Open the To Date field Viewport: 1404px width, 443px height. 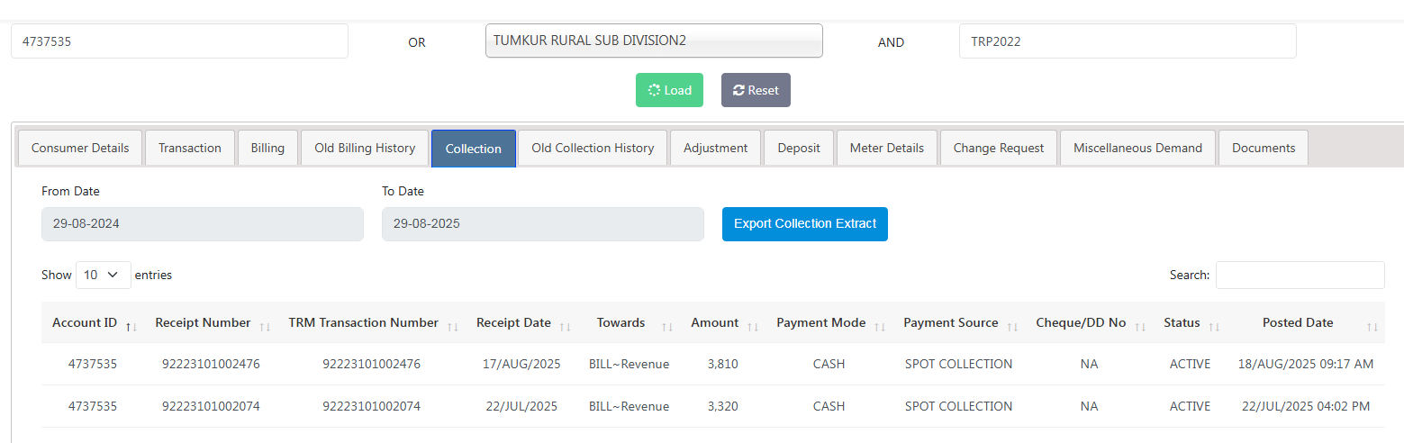(542, 224)
